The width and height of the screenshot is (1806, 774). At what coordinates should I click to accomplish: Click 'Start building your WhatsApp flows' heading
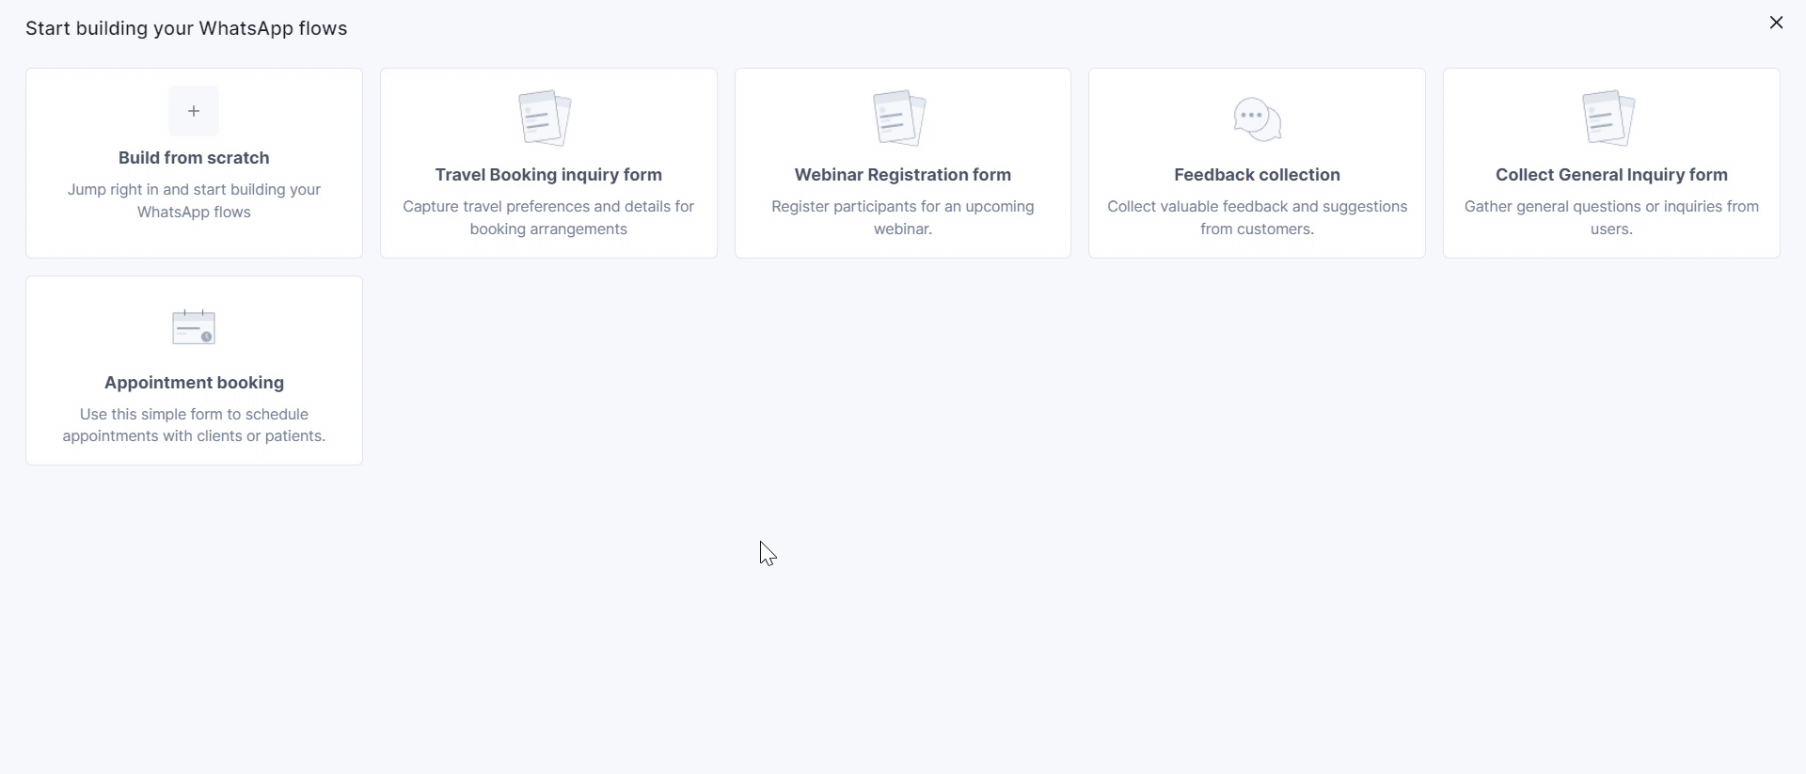[186, 28]
